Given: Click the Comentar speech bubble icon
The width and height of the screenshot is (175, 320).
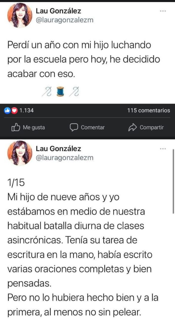Looking at the screenshot, I should click(74, 128).
